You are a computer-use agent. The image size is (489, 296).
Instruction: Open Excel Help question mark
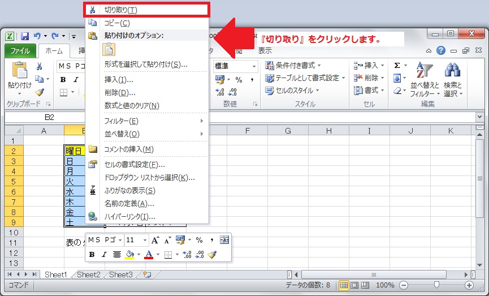click(x=440, y=50)
